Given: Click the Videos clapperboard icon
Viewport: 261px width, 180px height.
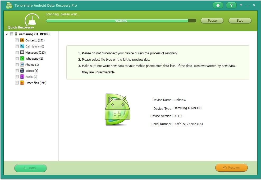Looking at the screenshot, I should click(x=22, y=71).
